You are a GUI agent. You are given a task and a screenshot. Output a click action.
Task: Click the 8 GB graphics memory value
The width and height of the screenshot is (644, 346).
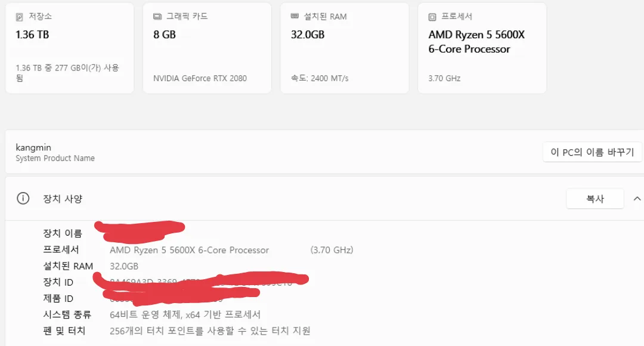click(x=165, y=35)
